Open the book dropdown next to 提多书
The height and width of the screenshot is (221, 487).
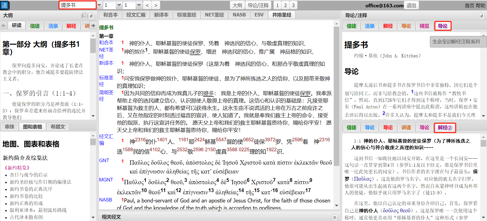pyautogui.click(x=99, y=5)
